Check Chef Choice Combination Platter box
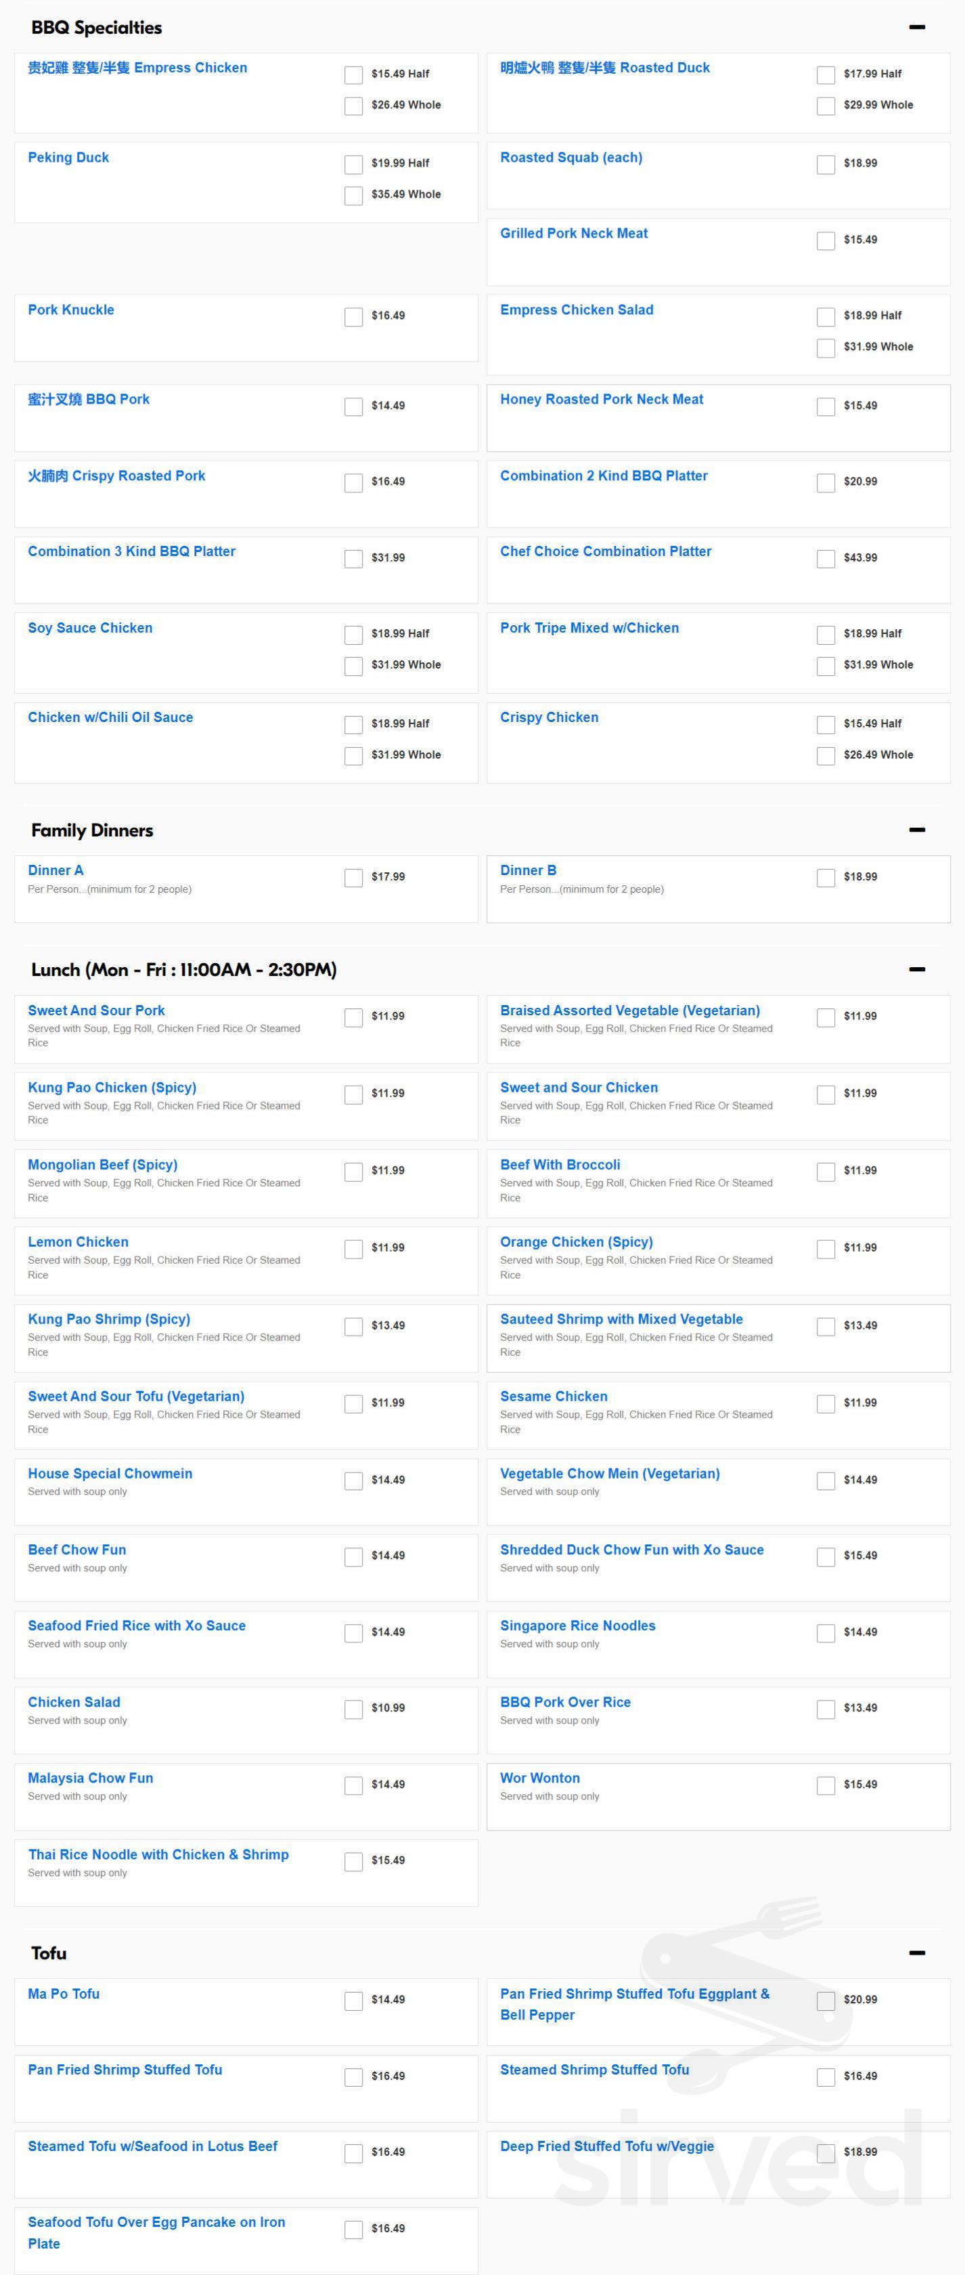This screenshot has width=965, height=2275. [826, 559]
